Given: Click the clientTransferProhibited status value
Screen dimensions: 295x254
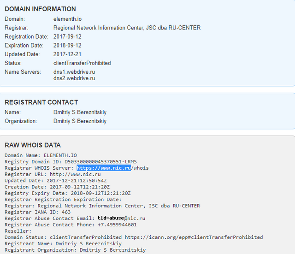Looking at the screenshot, I should click(82, 63).
